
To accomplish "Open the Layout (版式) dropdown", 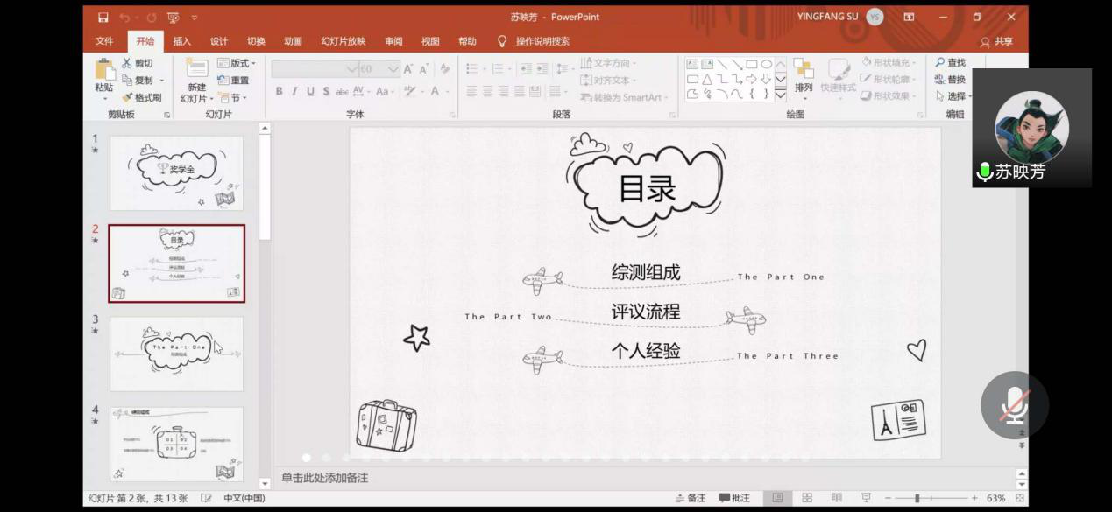I will pyautogui.click(x=237, y=63).
